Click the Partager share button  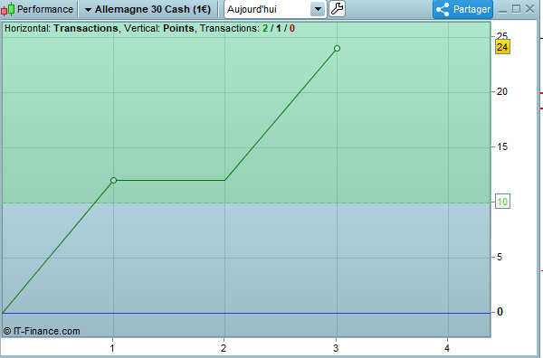pyautogui.click(x=462, y=9)
